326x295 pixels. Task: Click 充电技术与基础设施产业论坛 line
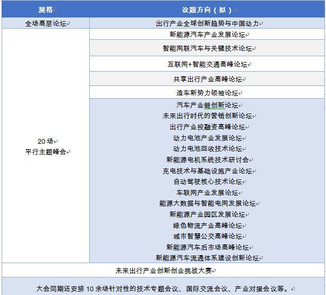tap(207, 170)
